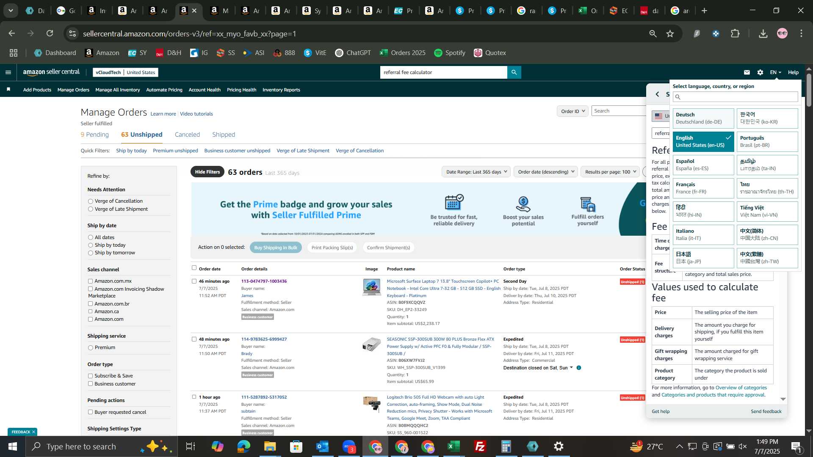Switch to the Pending orders tab

(x=95, y=135)
